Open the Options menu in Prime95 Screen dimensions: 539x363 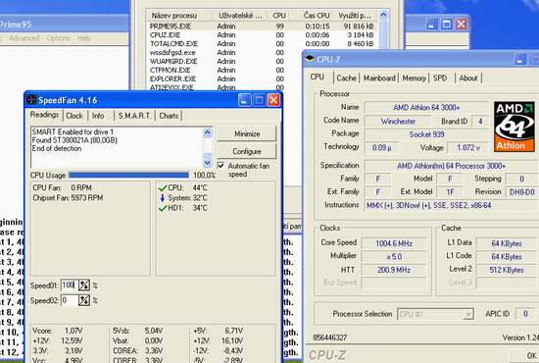[x=58, y=38]
